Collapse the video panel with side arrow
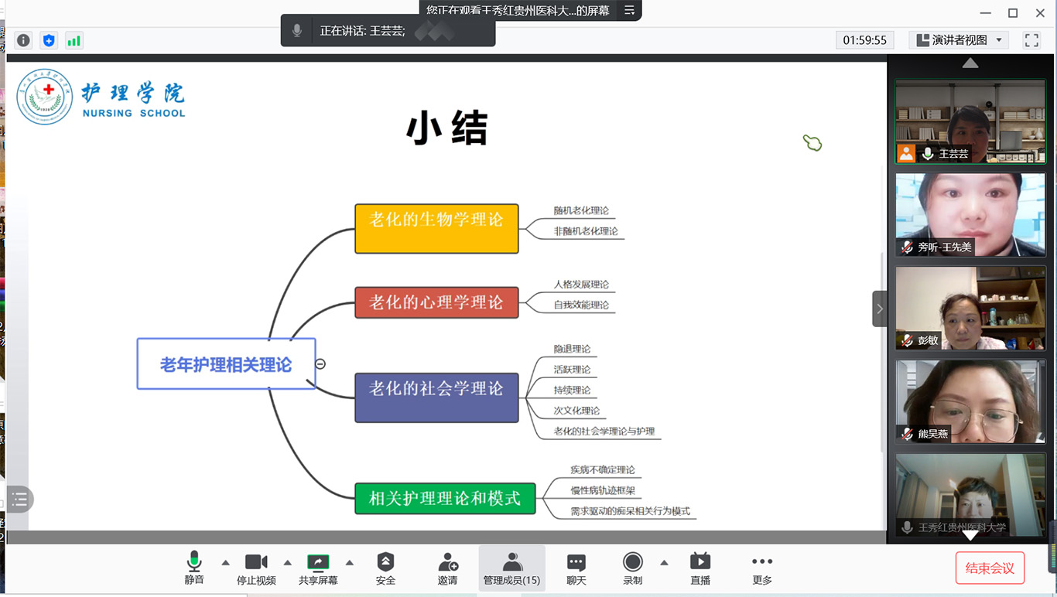 (x=879, y=309)
